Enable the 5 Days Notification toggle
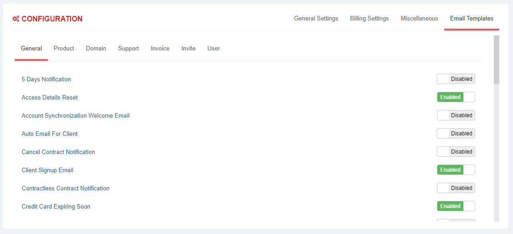513x234 pixels. coord(456,79)
